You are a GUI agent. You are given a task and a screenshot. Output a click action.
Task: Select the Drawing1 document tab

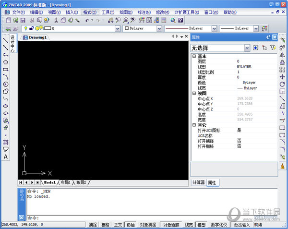(x=35, y=37)
